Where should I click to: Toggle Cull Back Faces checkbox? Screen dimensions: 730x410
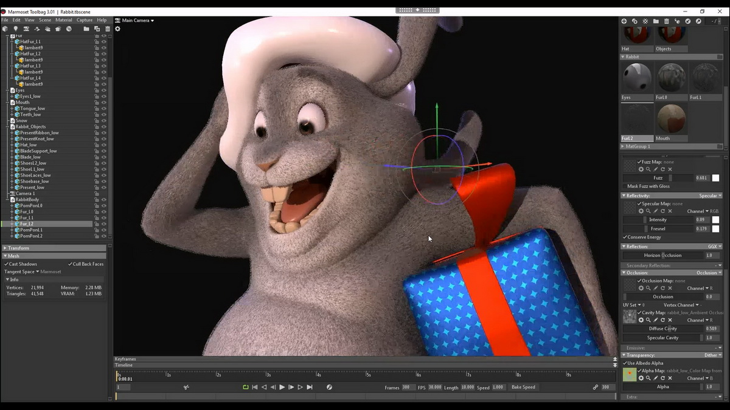point(71,264)
